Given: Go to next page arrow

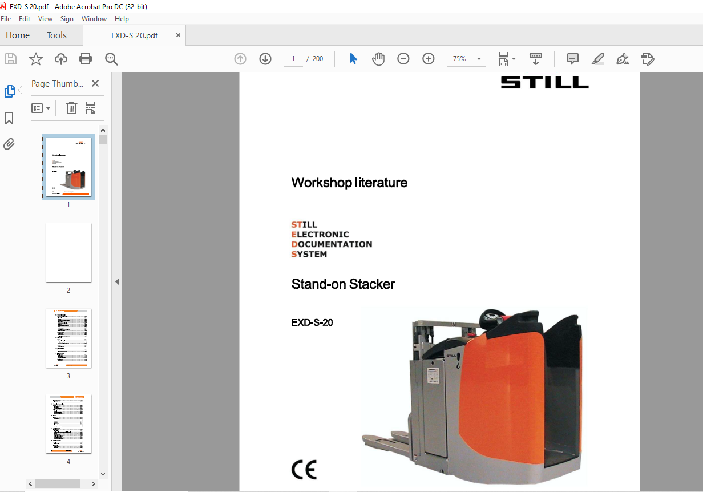Looking at the screenshot, I should click(265, 59).
